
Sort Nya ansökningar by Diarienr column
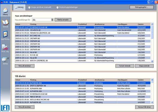(144, 24)
